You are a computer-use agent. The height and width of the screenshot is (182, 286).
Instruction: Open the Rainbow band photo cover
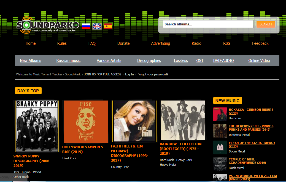(x=183, y=120)
